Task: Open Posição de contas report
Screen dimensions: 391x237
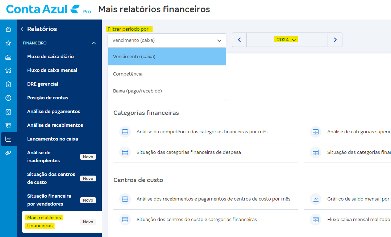Action: pyautogui.click(x=47, y=98)
